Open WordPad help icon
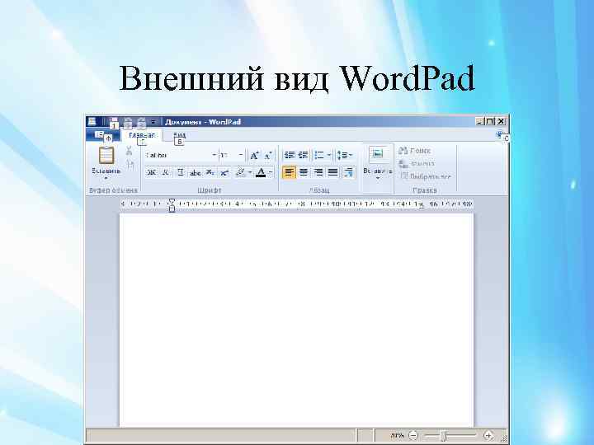 (500, 134)
